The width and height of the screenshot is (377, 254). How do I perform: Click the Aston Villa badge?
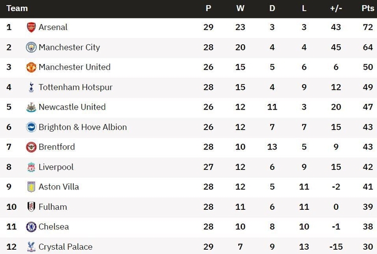point(31,187)
